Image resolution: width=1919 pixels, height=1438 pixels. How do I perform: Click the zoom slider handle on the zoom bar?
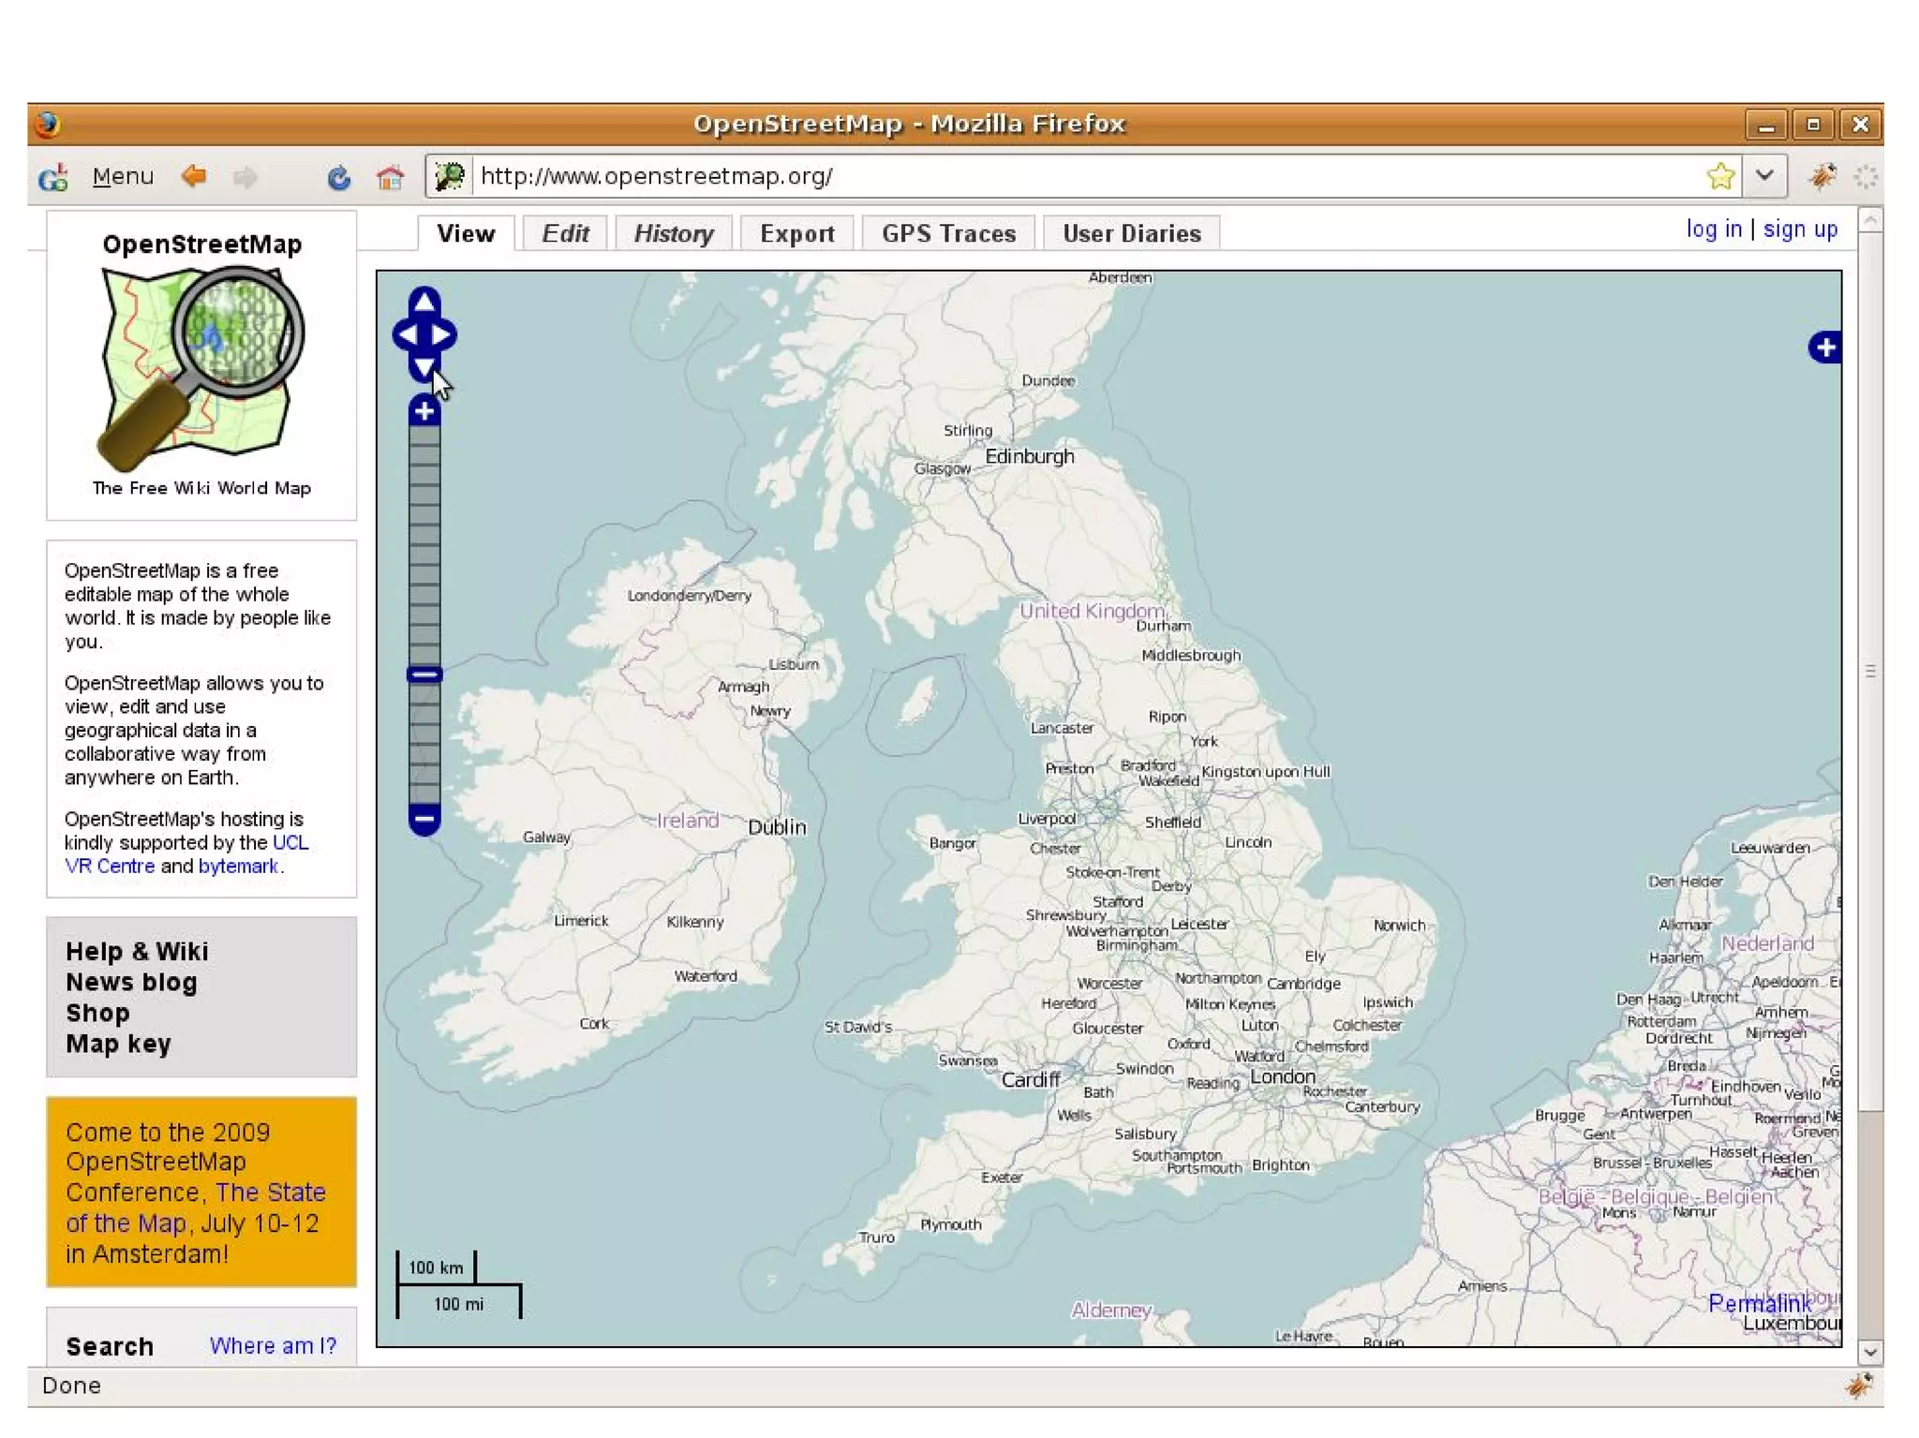[x=424, y=674]
